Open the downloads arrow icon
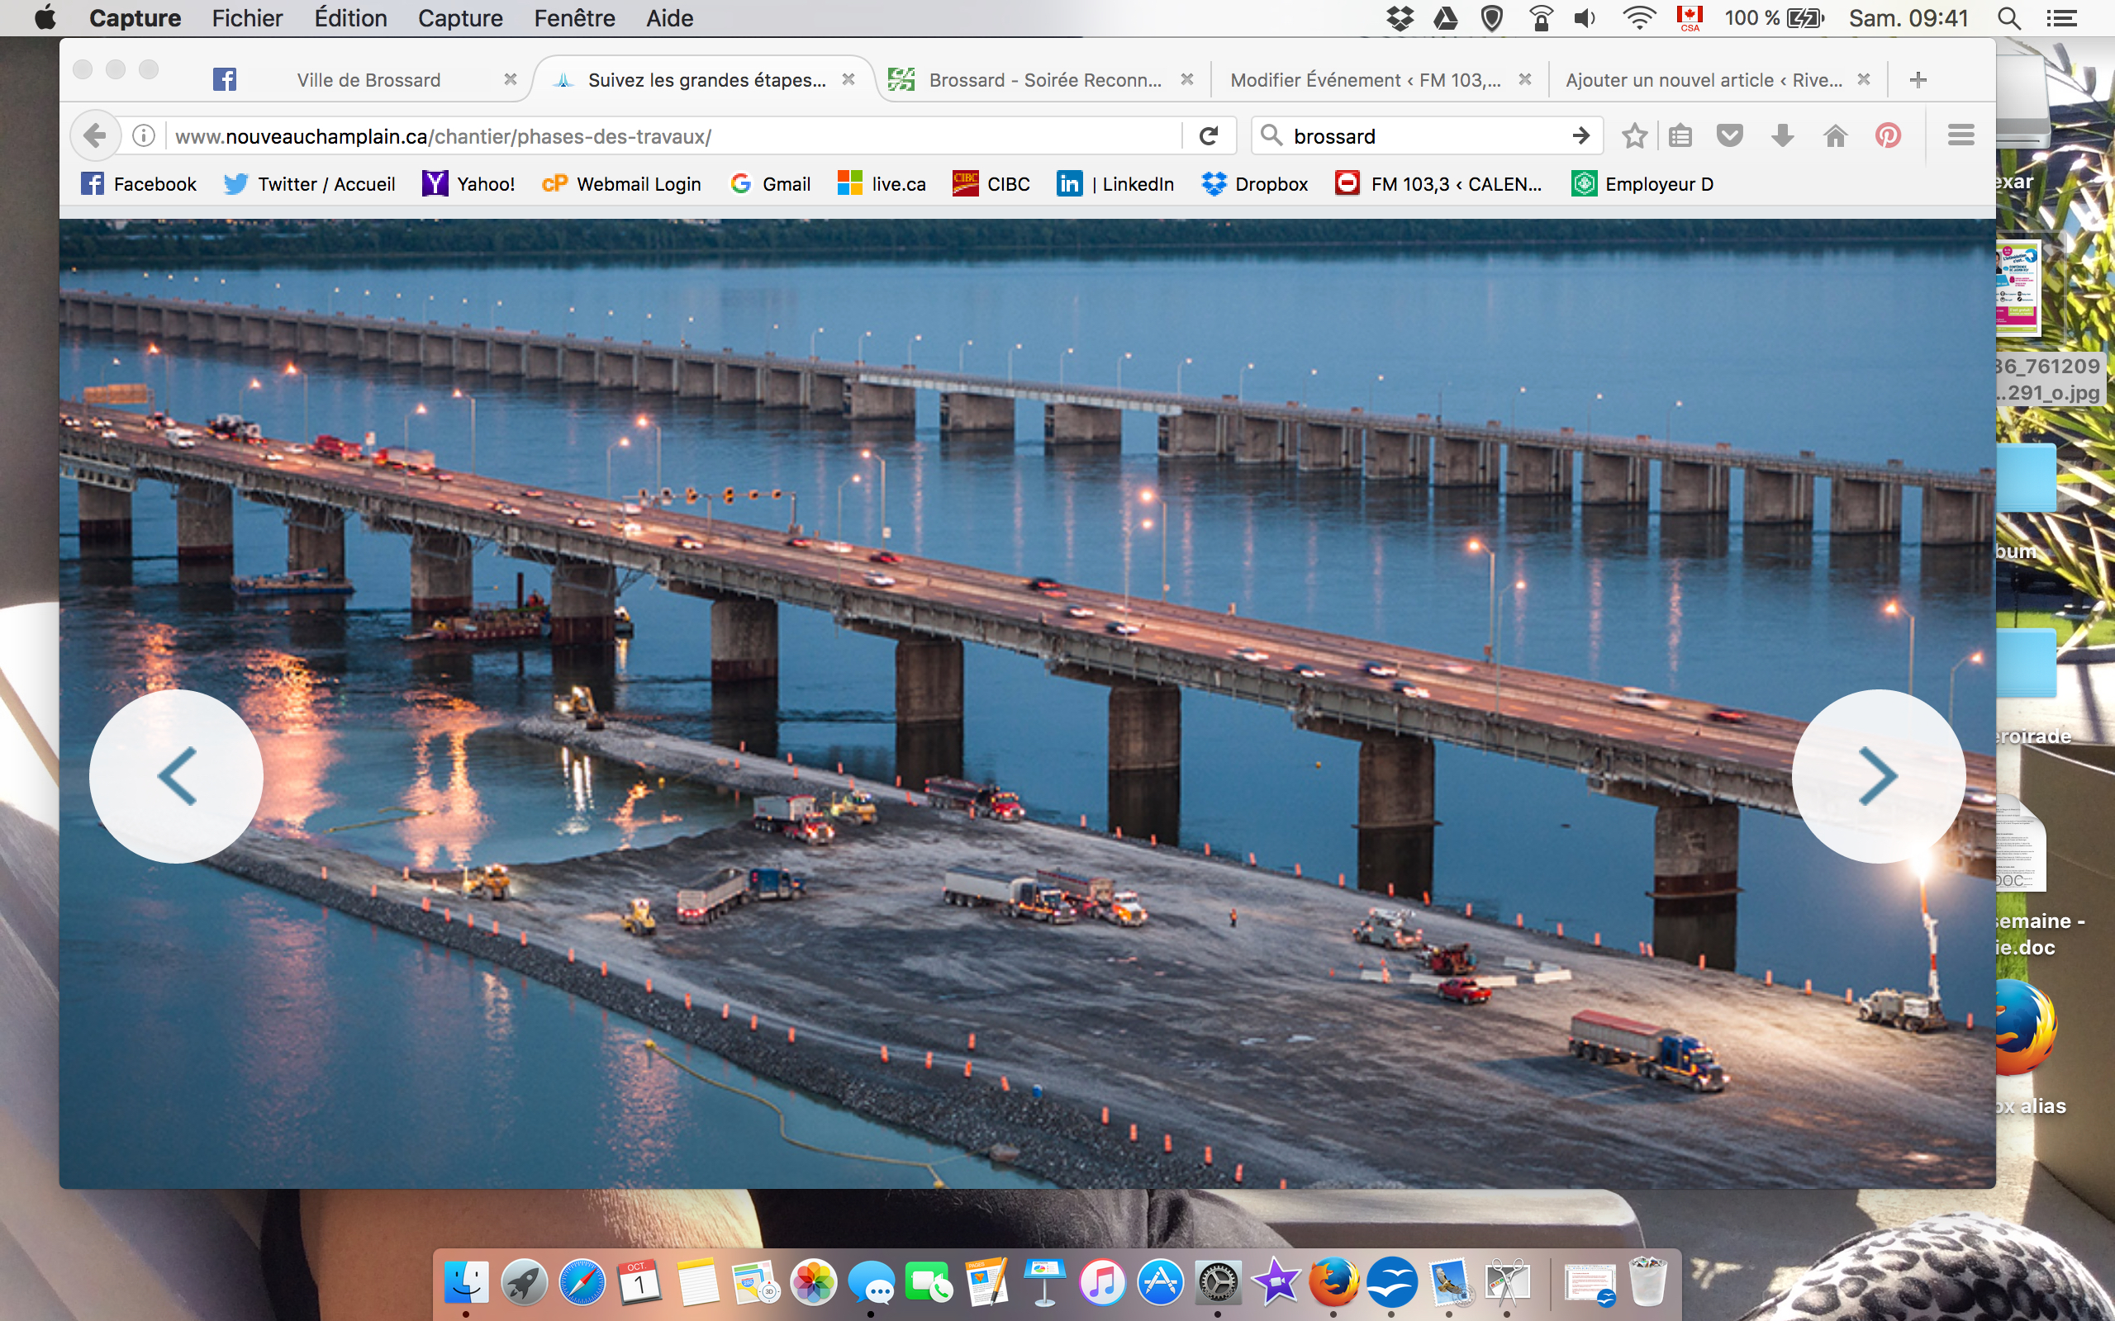Image resolution: width=2115 pixels, height=1321 pixels. point(1782,135)
